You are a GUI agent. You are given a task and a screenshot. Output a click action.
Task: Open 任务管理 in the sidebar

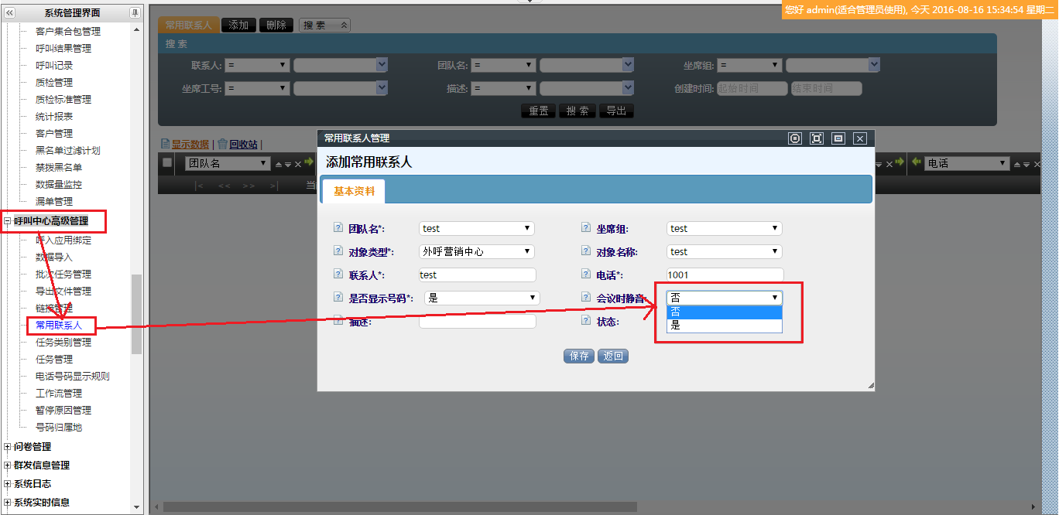point(54,360)
